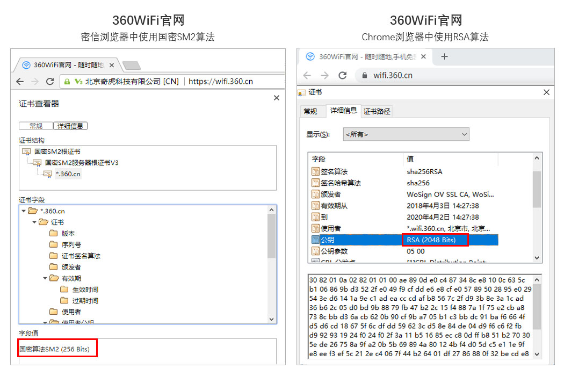This screenshot has width=564, height=376.
Task: Open new tab in Mixin browser
Action: tap(132, 66)
